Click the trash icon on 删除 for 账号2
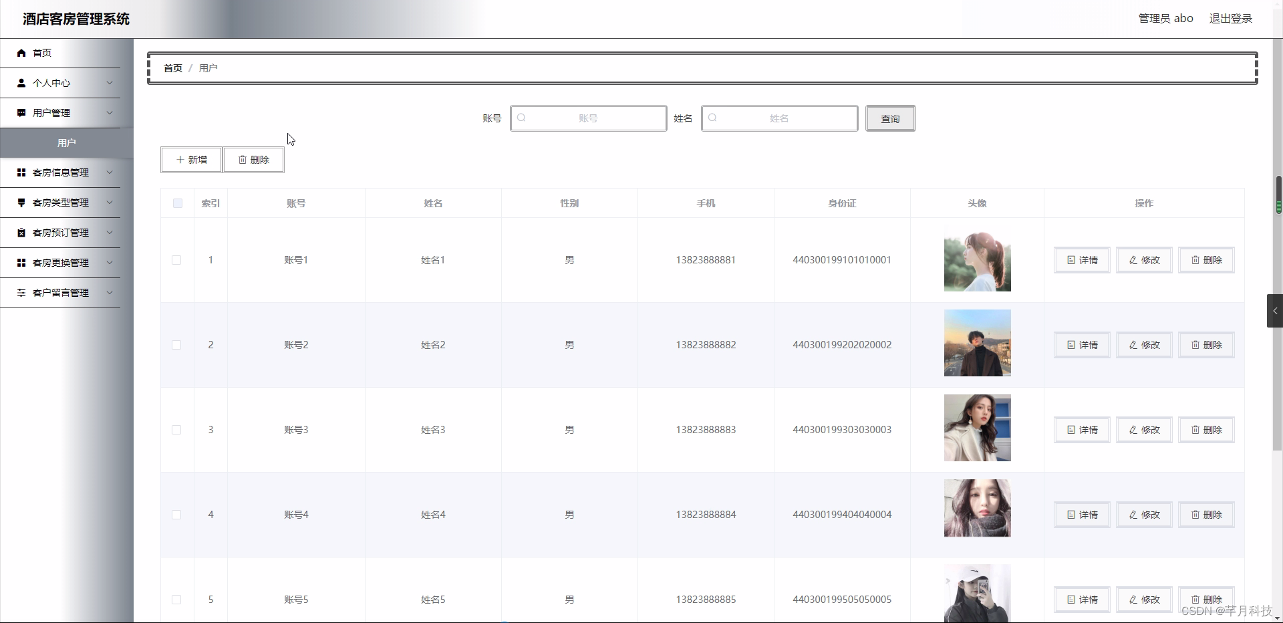Image resolution: width=1283 pixels, height=623 pixels. (x=1195, y=345)
